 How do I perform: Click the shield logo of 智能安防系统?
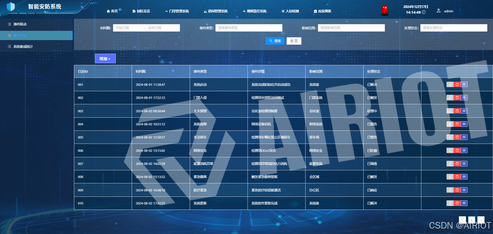click(x=11, y=7)
